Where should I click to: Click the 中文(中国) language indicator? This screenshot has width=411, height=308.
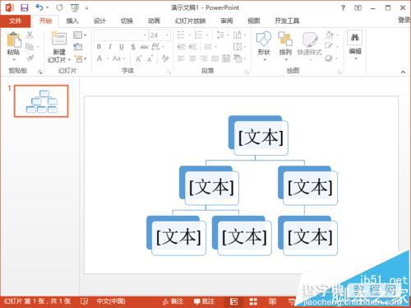point(111,301)
